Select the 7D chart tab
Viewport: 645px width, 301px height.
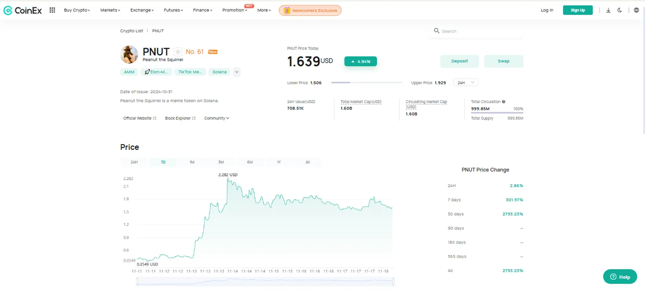pos(163,162)
